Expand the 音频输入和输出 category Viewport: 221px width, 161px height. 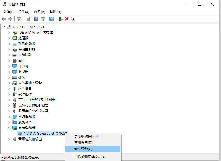pyautogui.click(x=9, y=139)
